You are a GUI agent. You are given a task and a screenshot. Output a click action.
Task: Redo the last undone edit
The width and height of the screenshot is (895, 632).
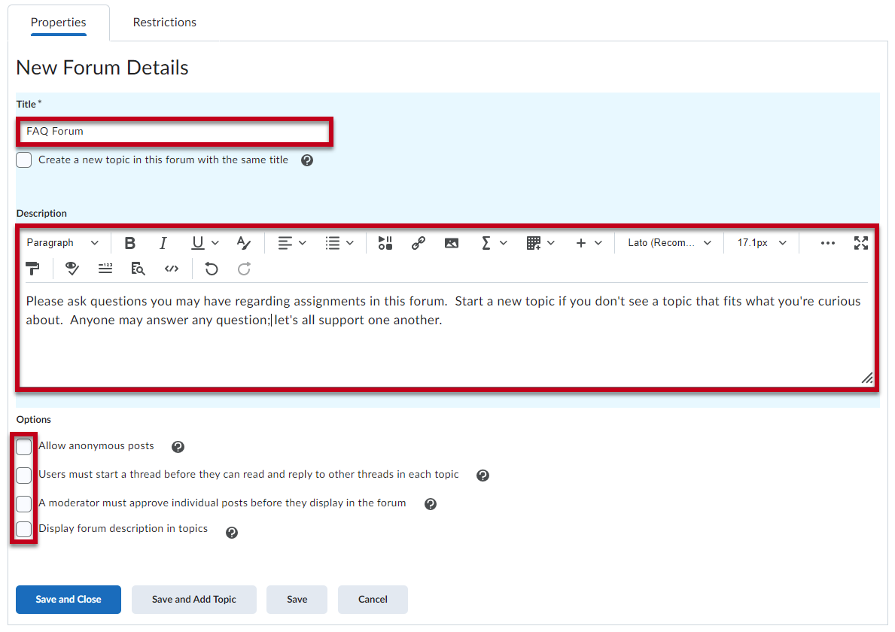coord(245,269)
